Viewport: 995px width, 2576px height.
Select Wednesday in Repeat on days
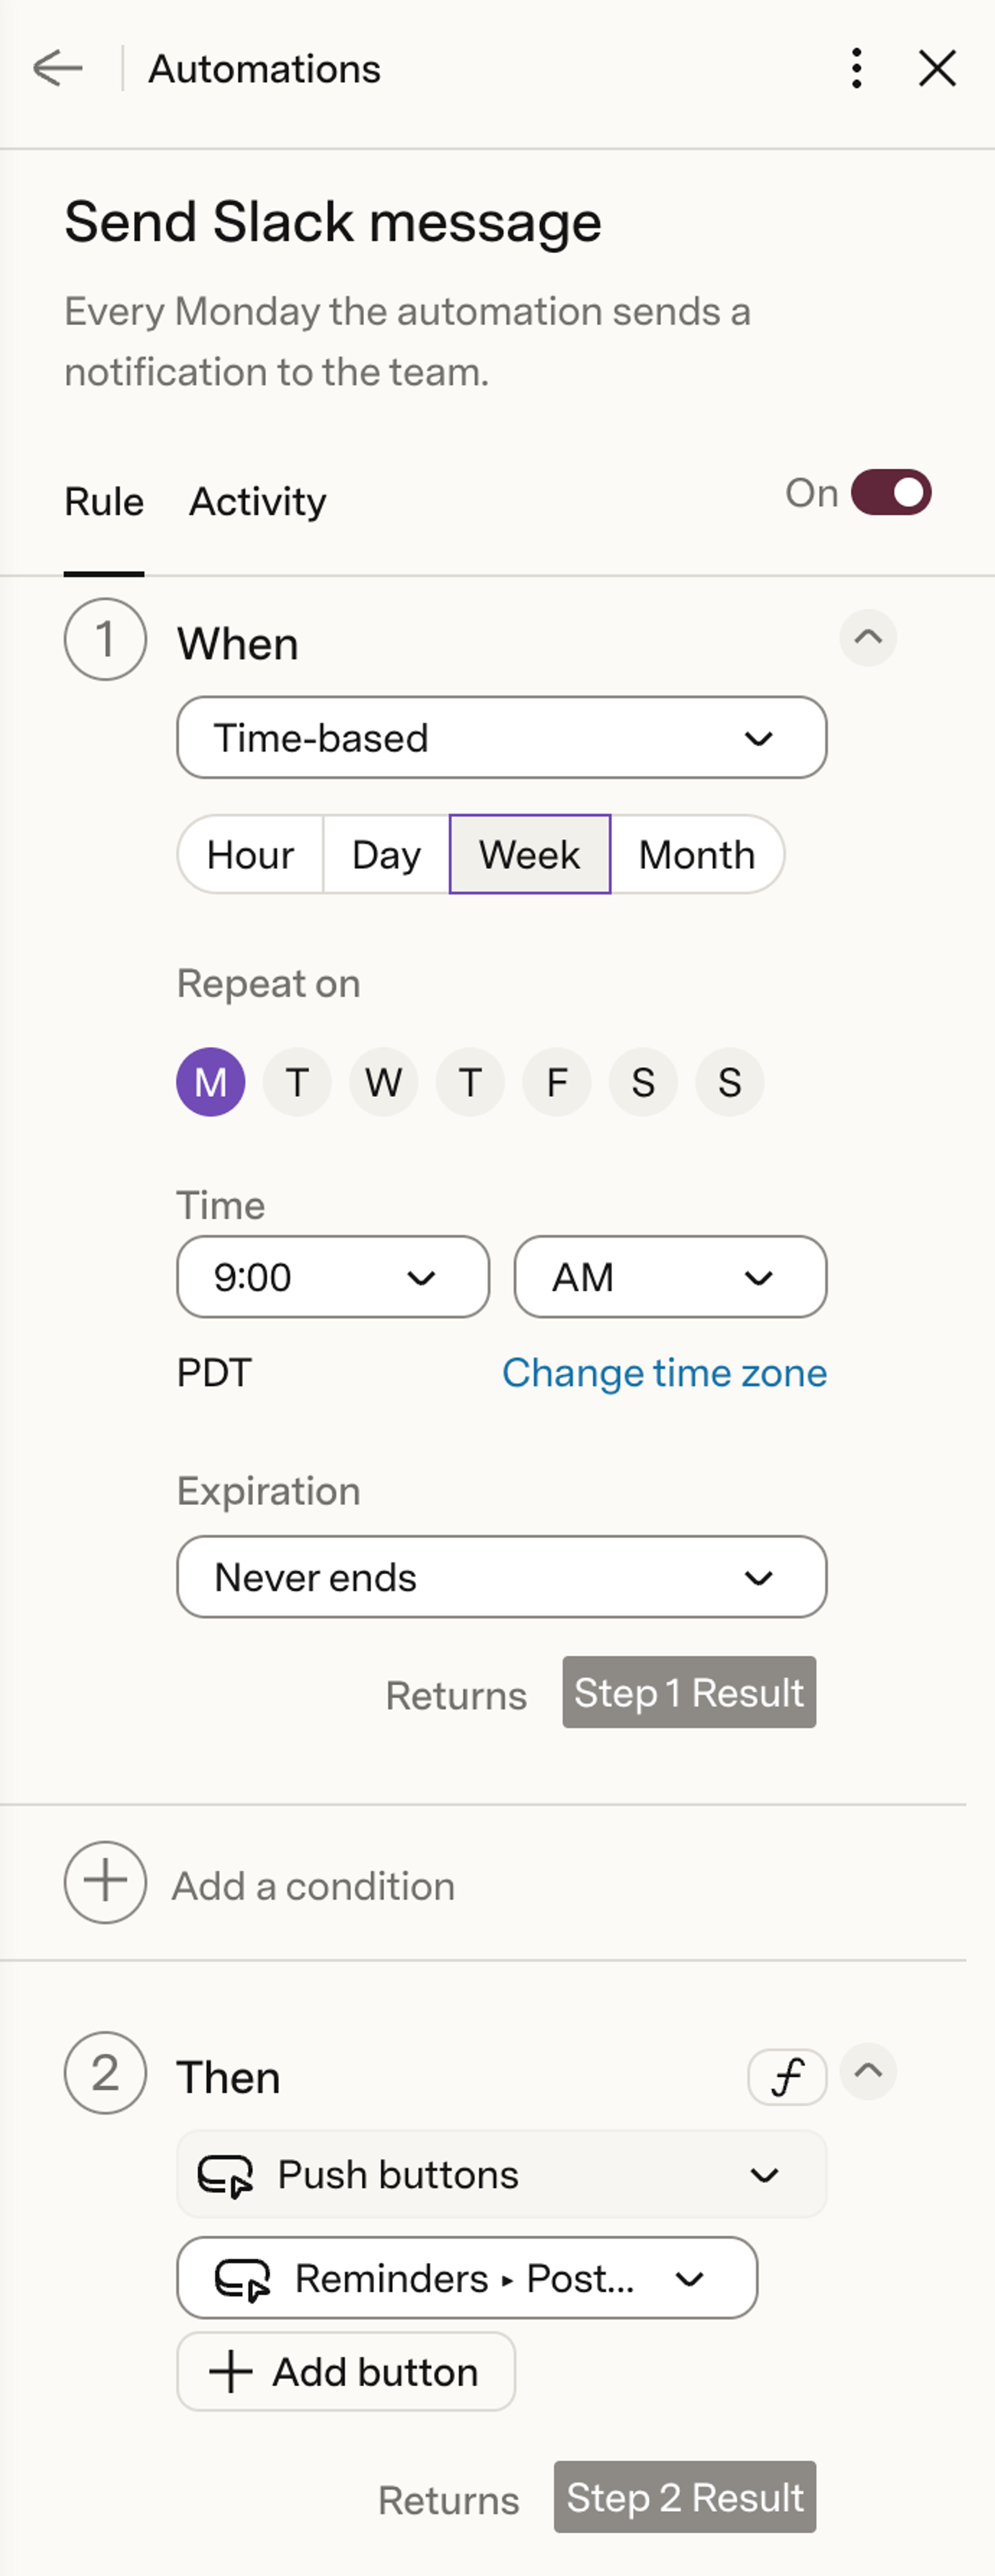click(383, 1082)
